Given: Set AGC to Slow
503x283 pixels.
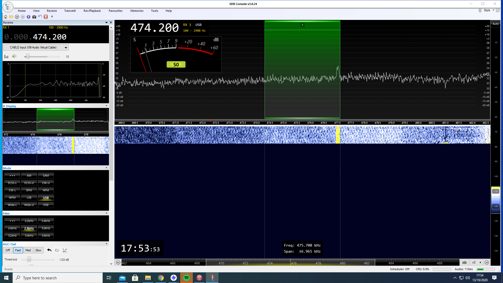Looking at the screenshot, I should coord(38,250).
